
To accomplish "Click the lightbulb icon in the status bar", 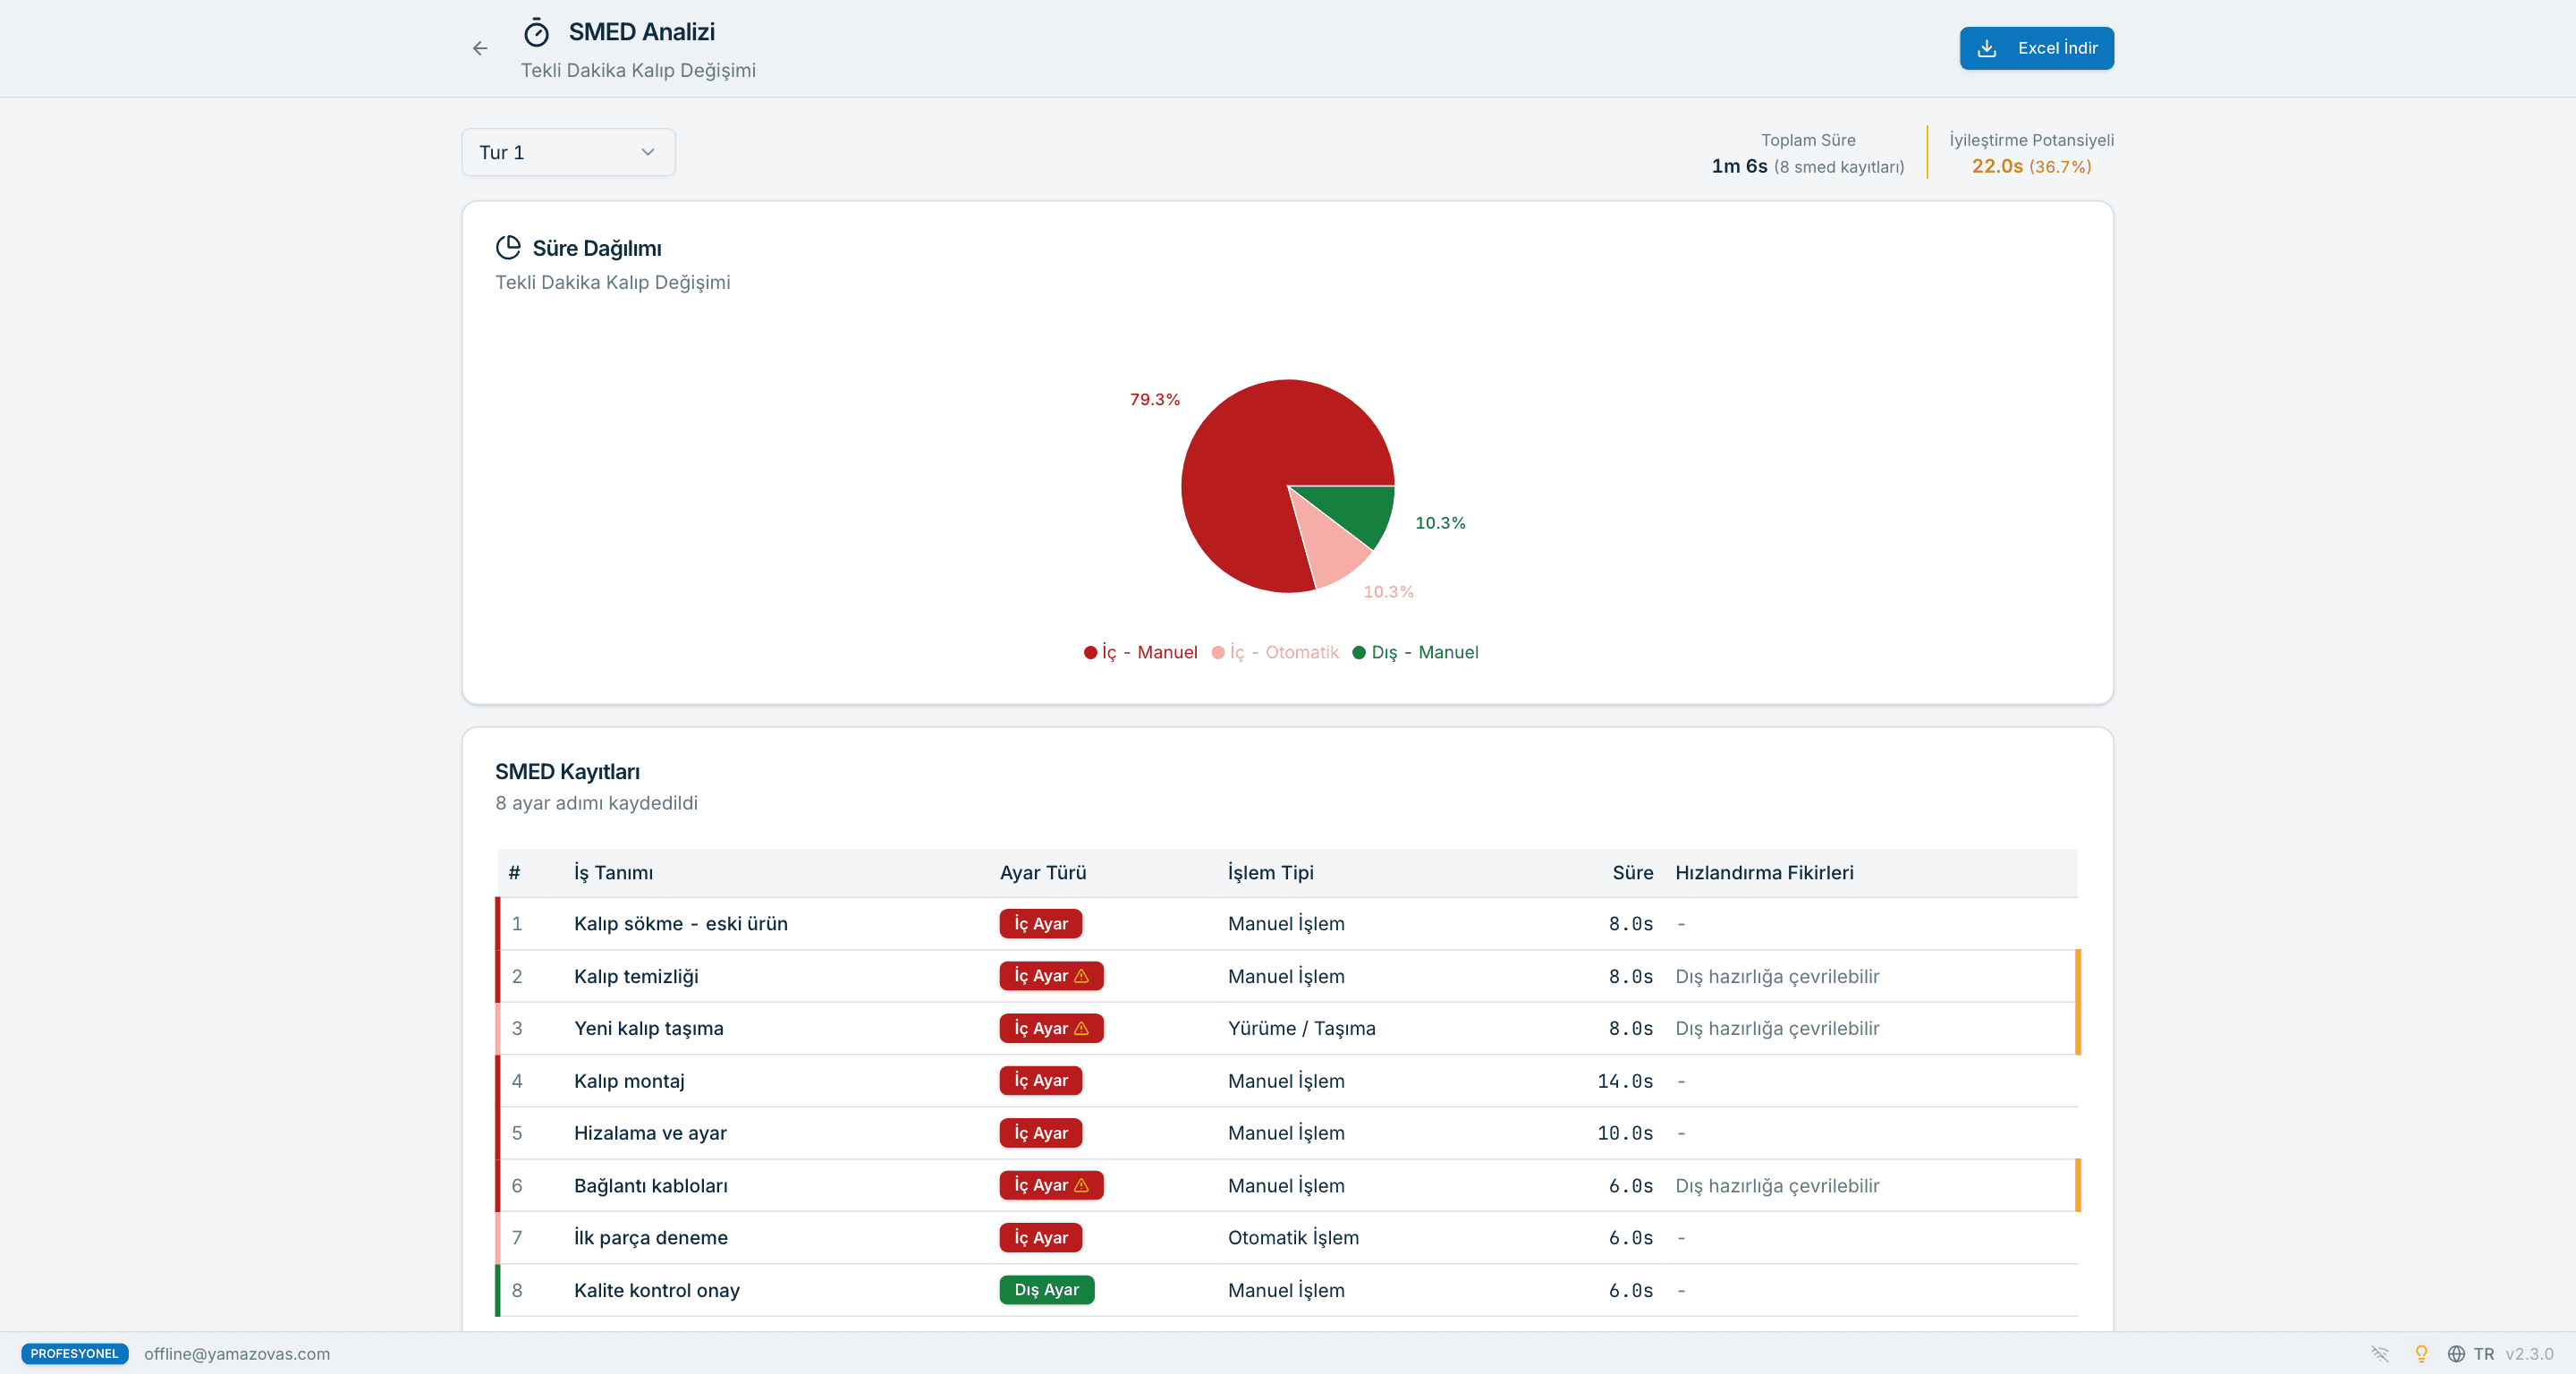I will (2421, 1353).
